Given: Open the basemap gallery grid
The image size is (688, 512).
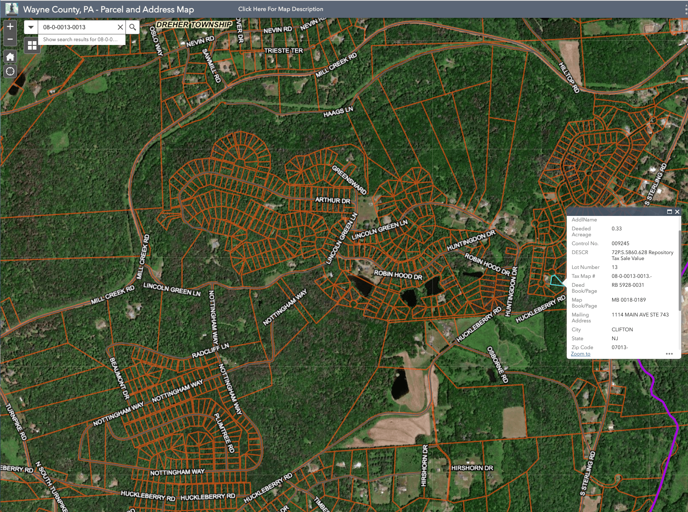Looking at the screenshot, I should (x=32, y=45).
